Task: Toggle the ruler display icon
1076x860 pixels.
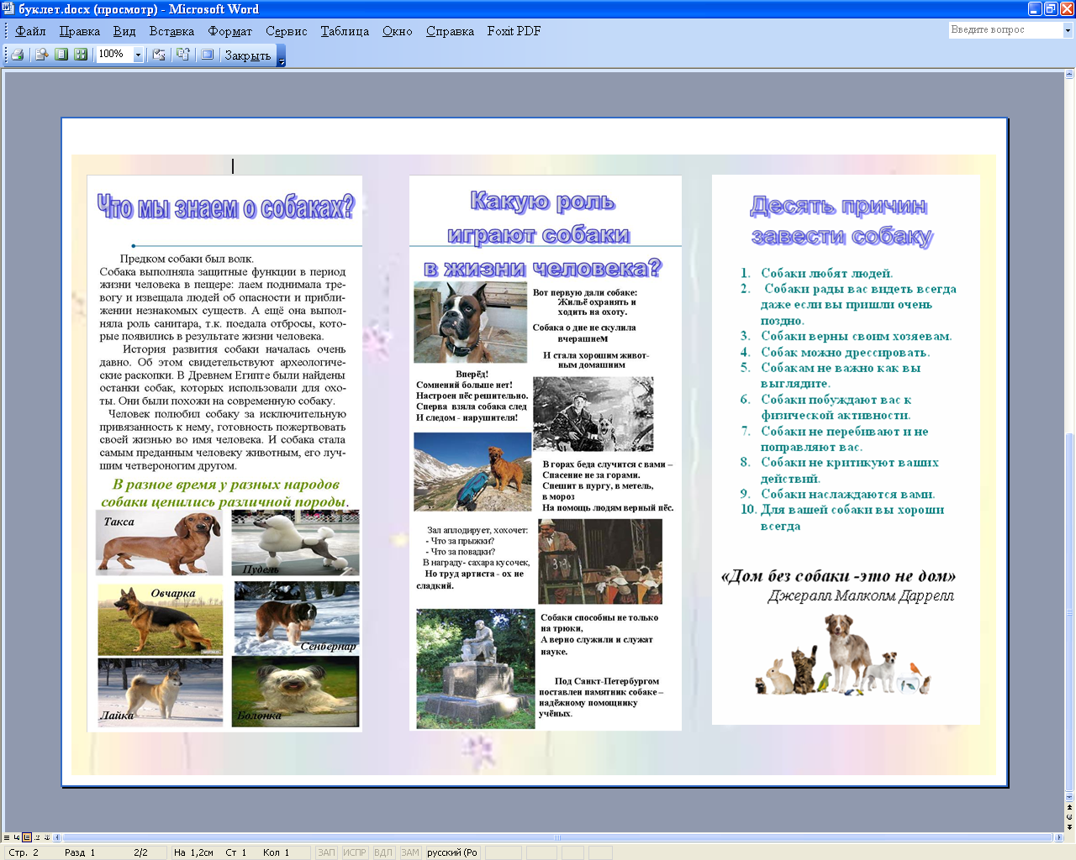Action: click(x=159, y=55)
